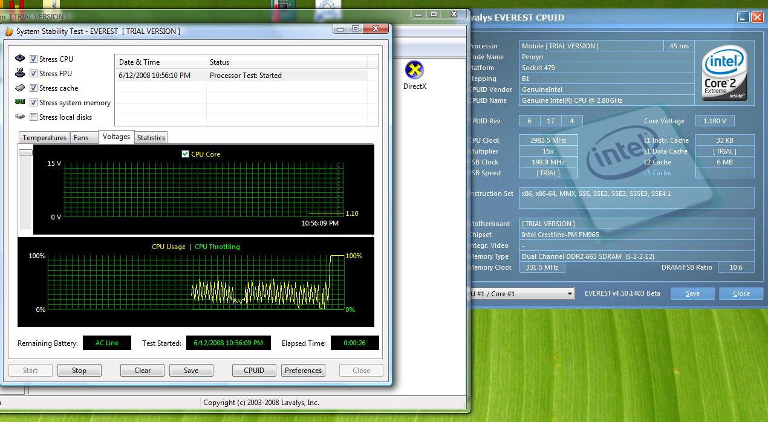Click the CPU Clock value 2983.5 MHz
The height and width of the screenshot is (422, 768).
(548, 140)
